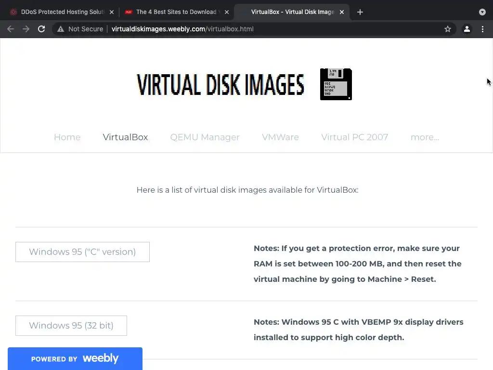Open the Virtual PC 2007 navigation item
This screenshot has height=370, width=493.
[355, 137]
